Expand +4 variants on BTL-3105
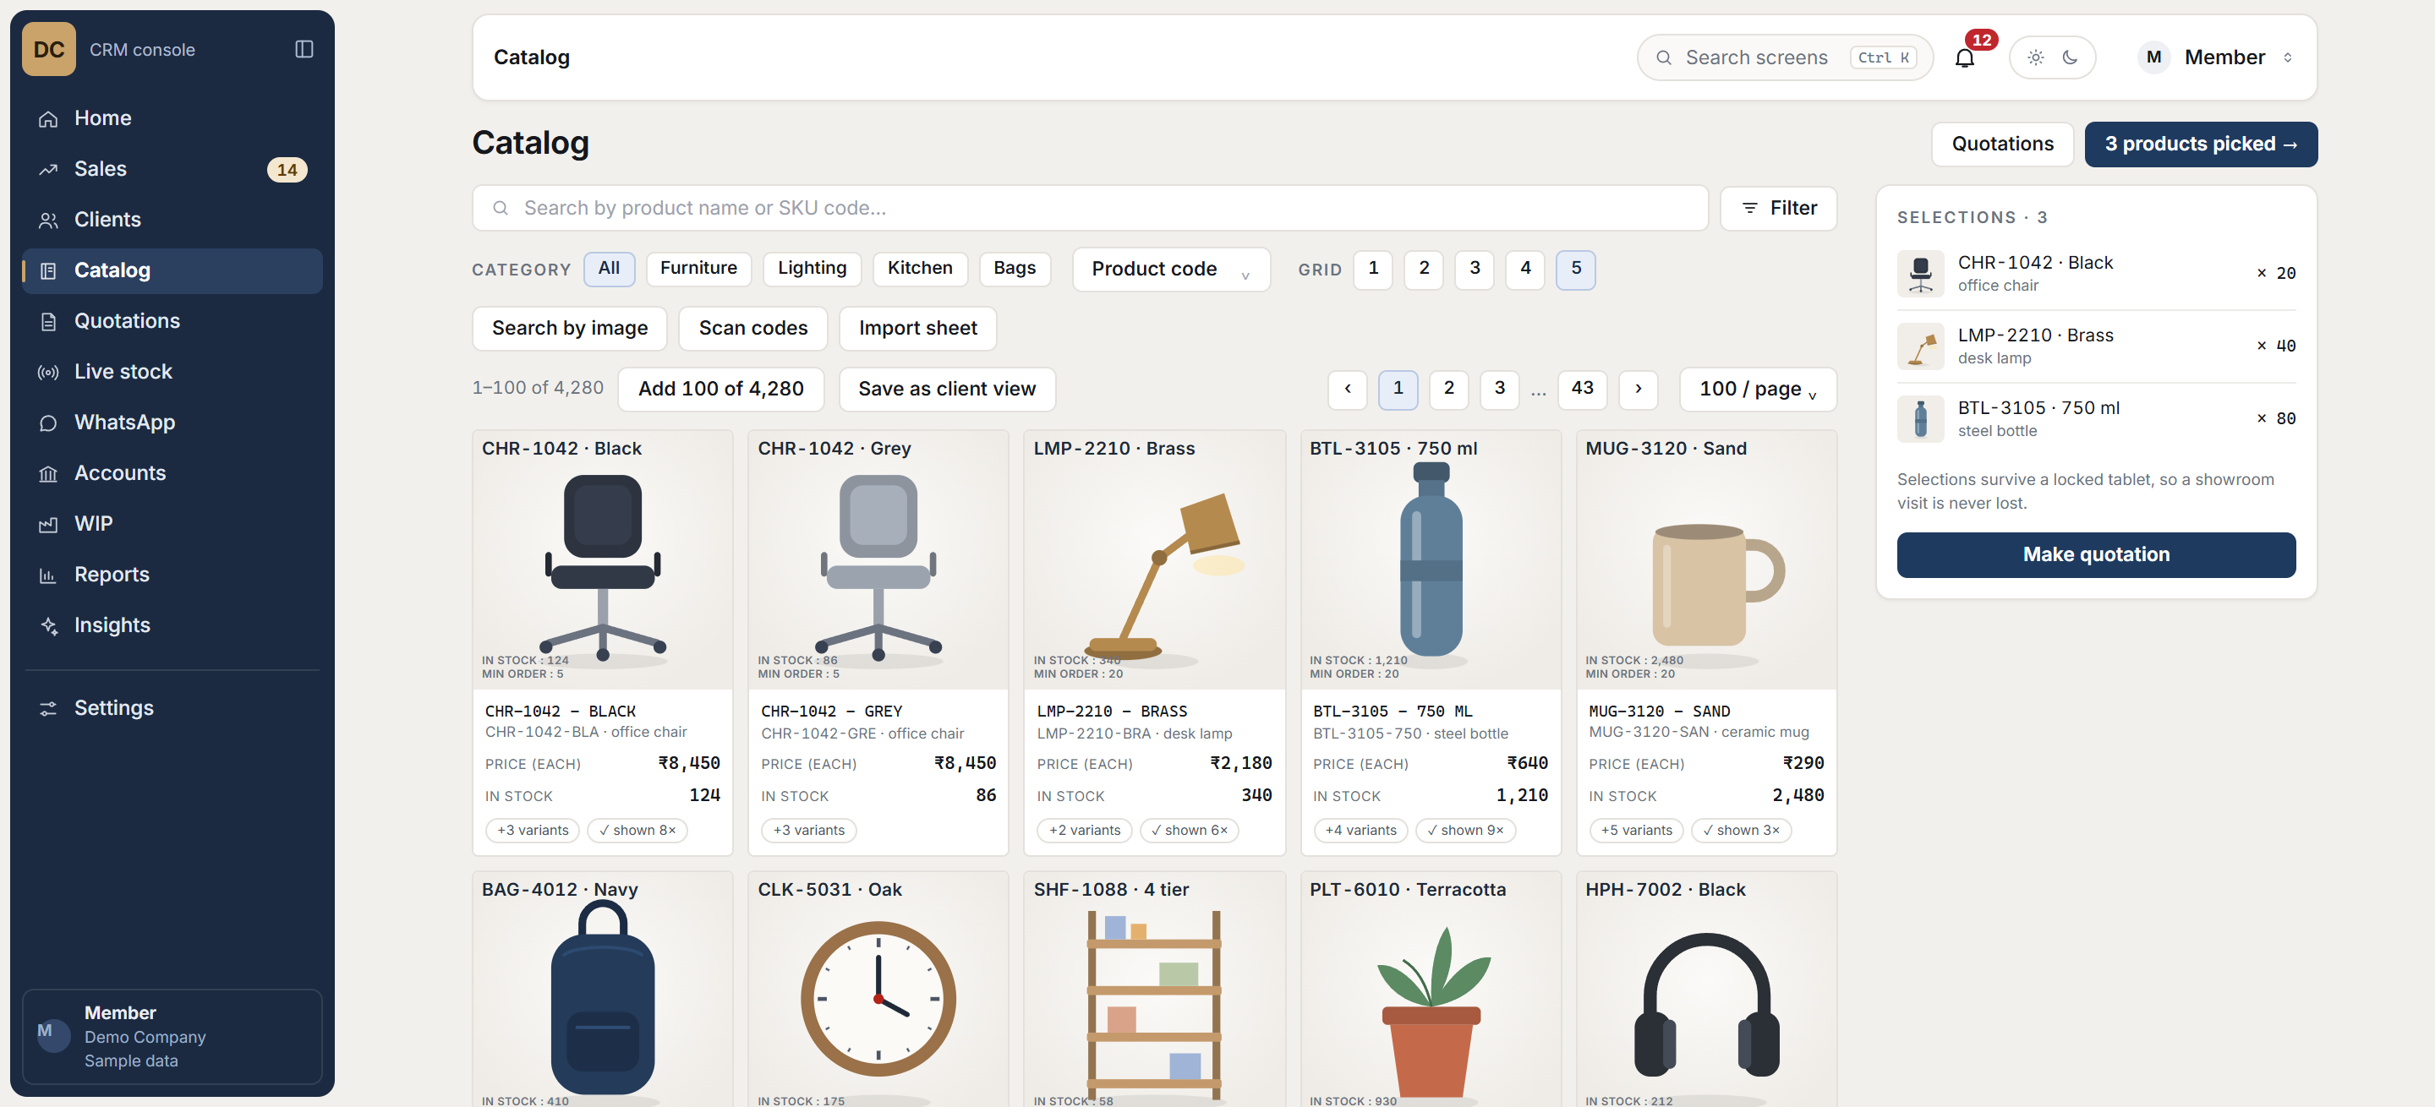This screenshot has width=2435, height=1107. tap(1360, 832)
